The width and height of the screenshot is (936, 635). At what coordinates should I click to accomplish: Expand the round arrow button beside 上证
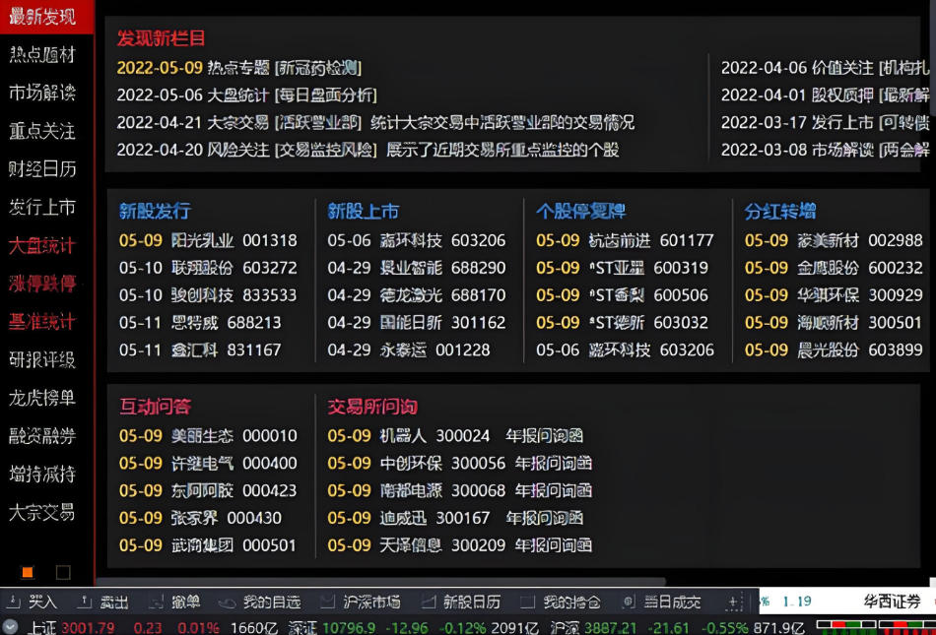(11, 627)
